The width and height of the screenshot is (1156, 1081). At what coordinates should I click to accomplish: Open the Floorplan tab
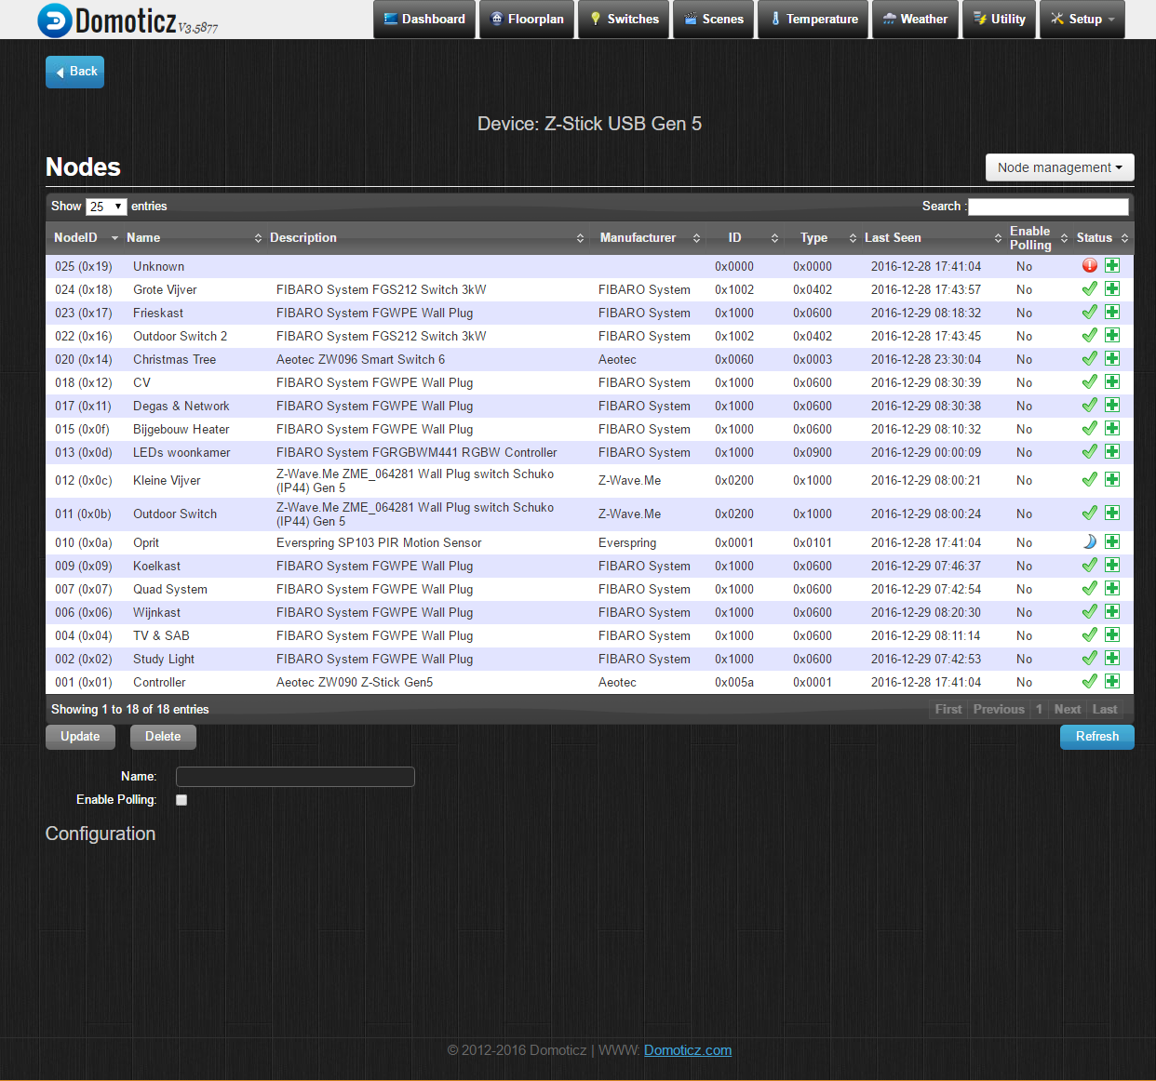pyautogui.click(x=527, y=20)
